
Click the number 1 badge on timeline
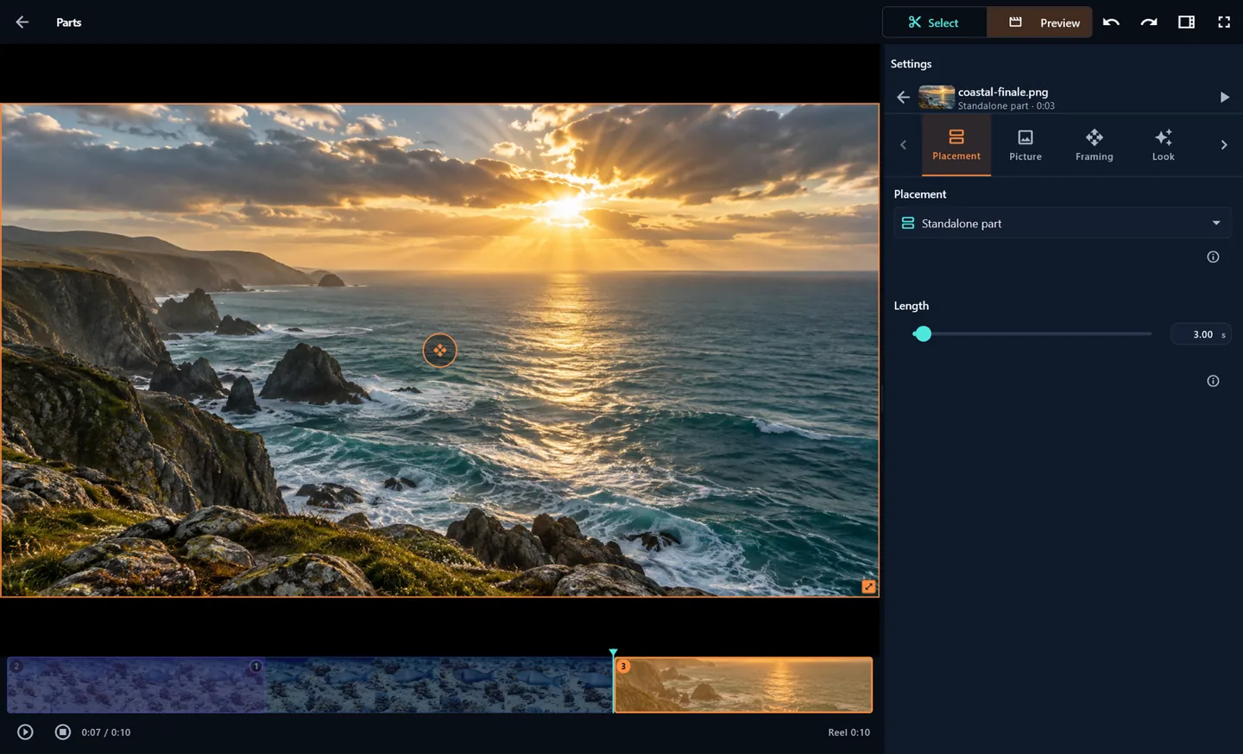pos(256,666)
